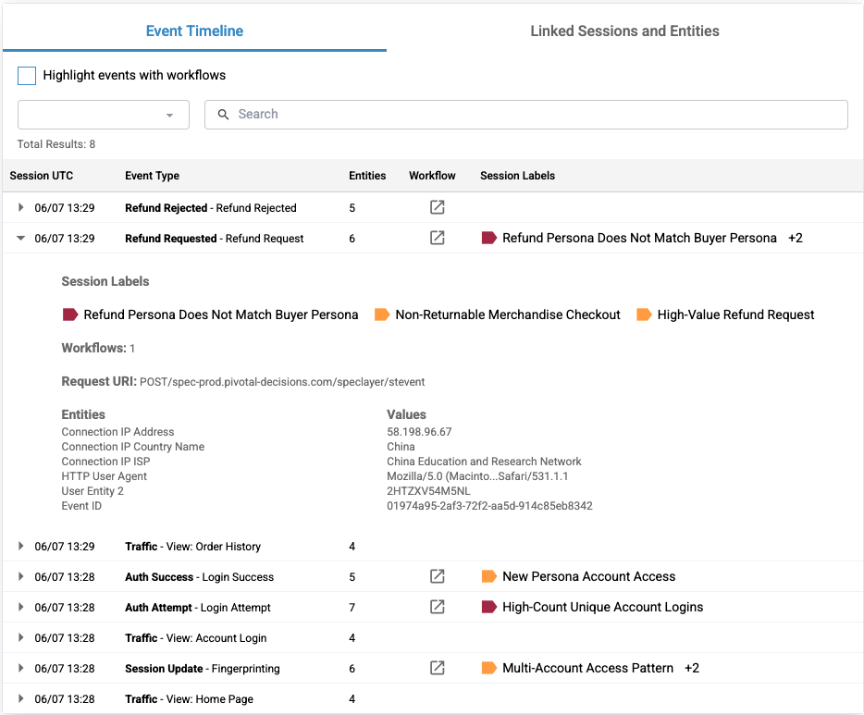This screenshot has width=864, height=715.
Task: Select the Event Timeline tab
Action: (194, 31)
